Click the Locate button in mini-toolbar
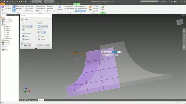 click(105, 52)
